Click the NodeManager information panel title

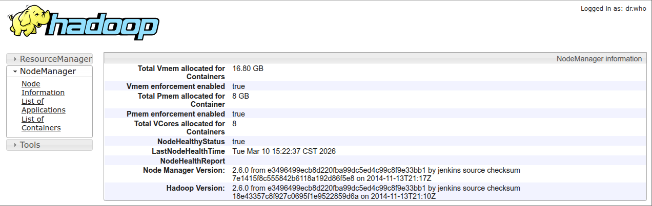tap(599, 59)
